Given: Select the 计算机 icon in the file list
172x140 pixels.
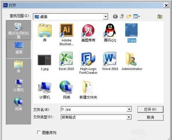Looking at the screenshot, I should pyautogui.click(x=45, y=90).
